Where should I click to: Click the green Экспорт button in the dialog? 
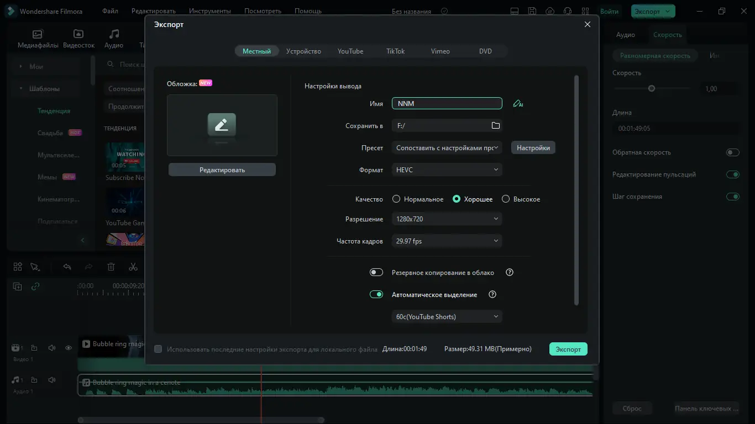(x=568, y=349)
